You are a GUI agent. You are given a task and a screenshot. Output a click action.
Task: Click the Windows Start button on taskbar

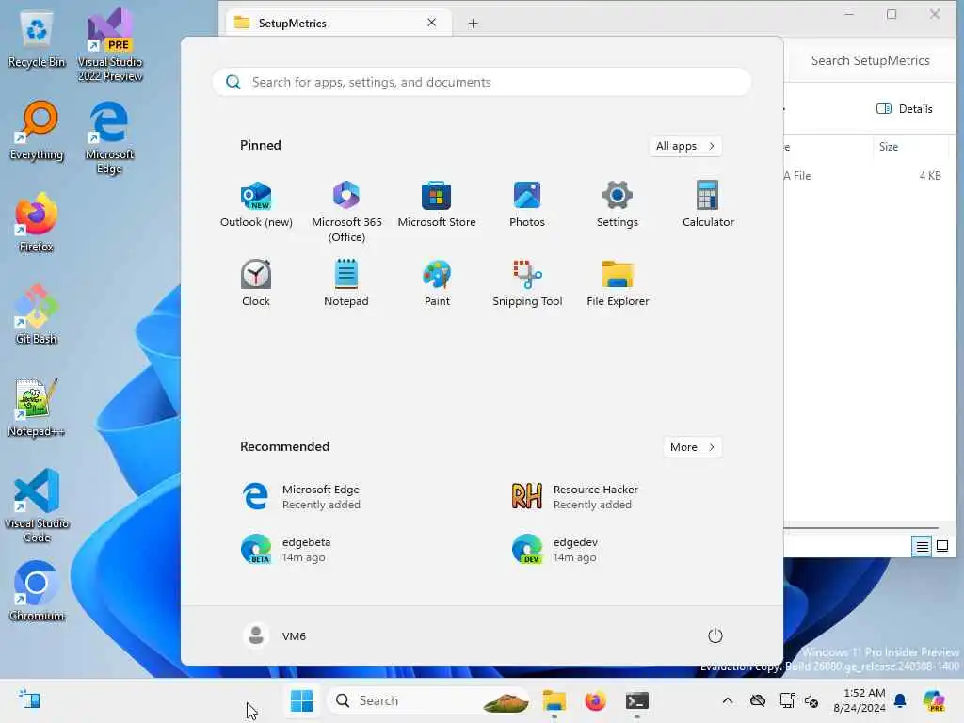pyautogui.click(x=301, y=700)
